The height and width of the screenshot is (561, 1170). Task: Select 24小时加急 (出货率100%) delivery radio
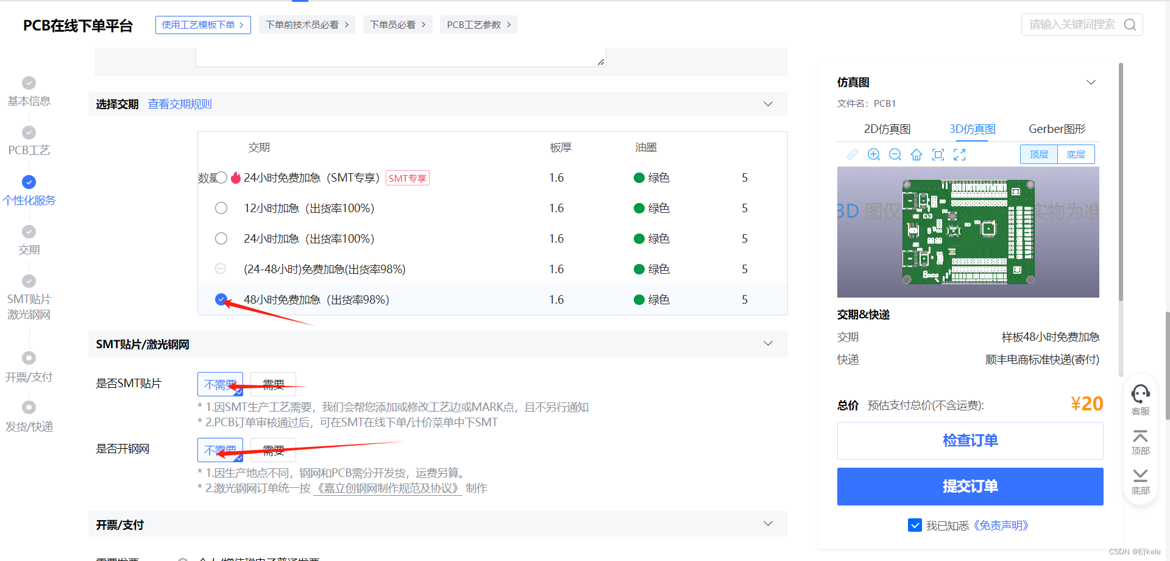pos(221,238)
